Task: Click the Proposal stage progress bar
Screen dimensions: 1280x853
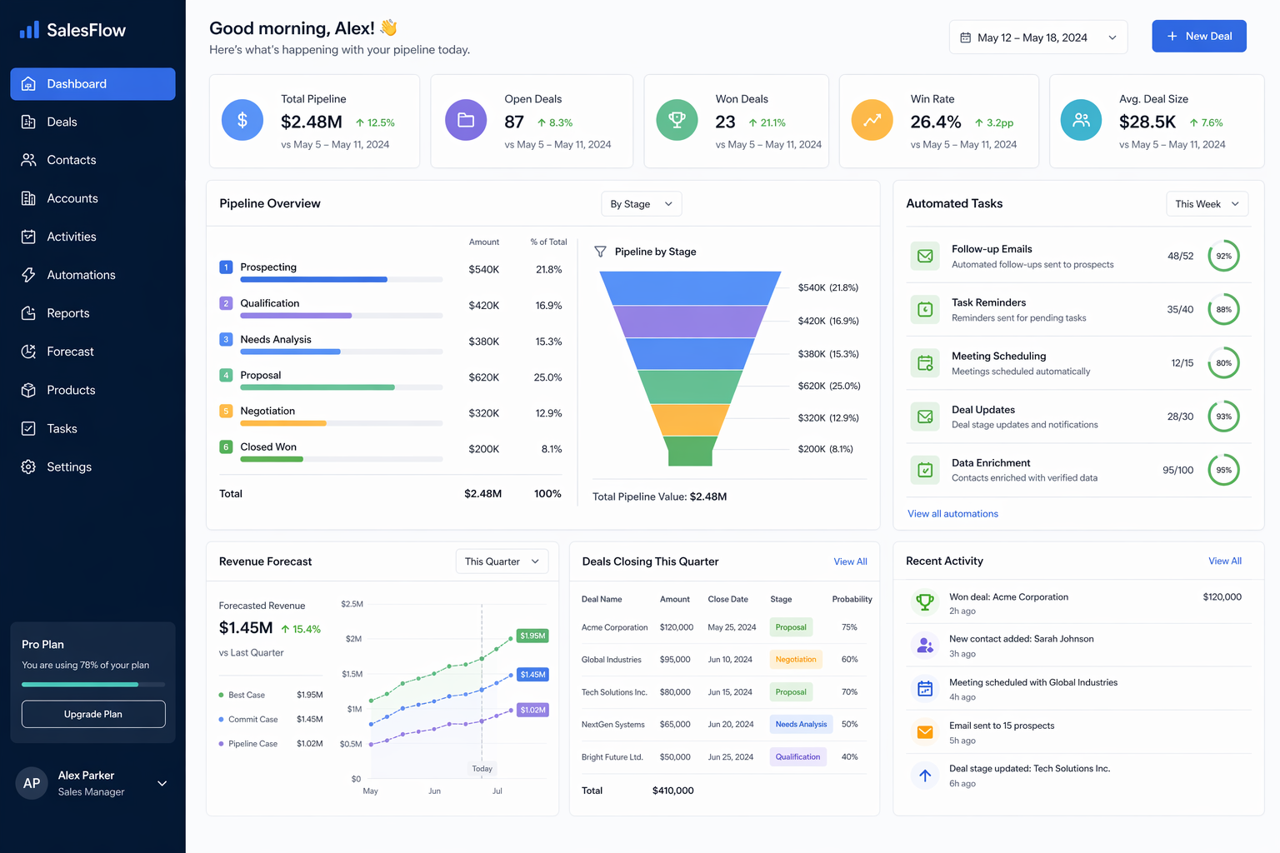Action: [x=341, y=387]
